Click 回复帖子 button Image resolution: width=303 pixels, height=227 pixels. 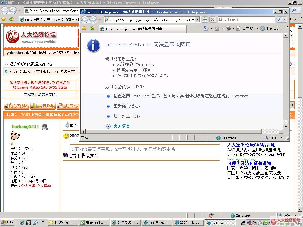click(68, 106)
